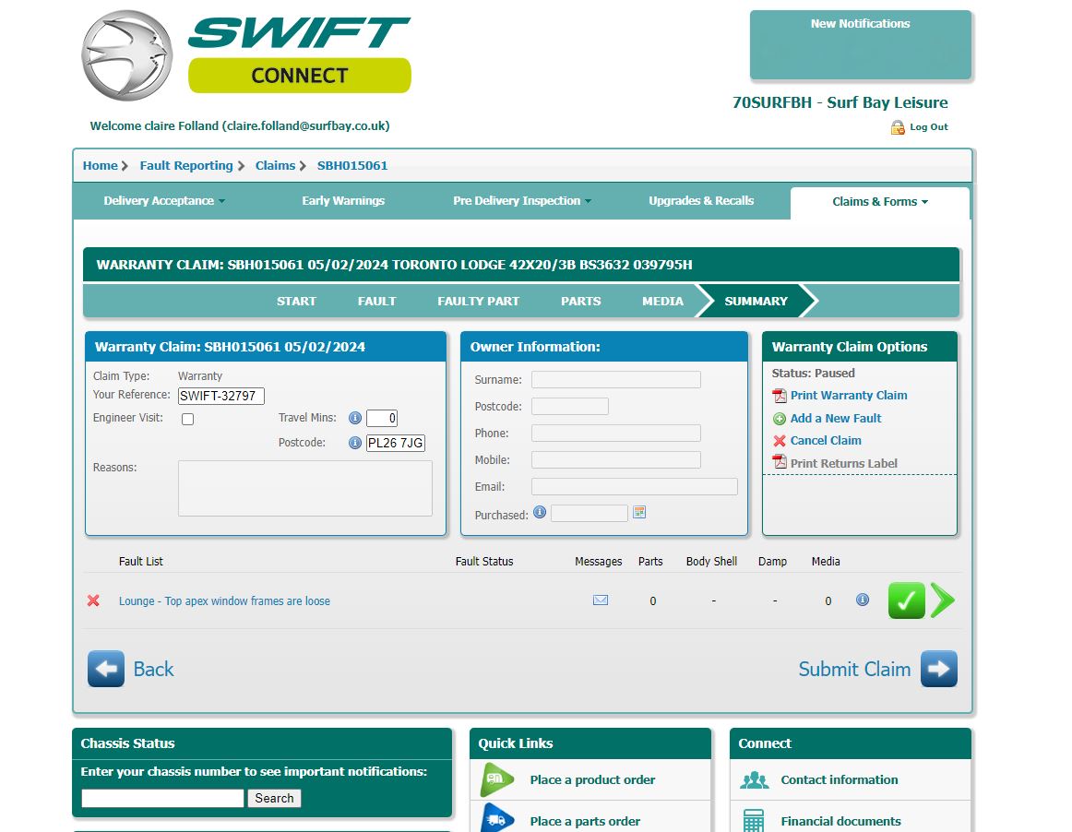Go to the START claim step
Image resolution: width=1072 pixels, height=832 pixels.
click(296, 302)
